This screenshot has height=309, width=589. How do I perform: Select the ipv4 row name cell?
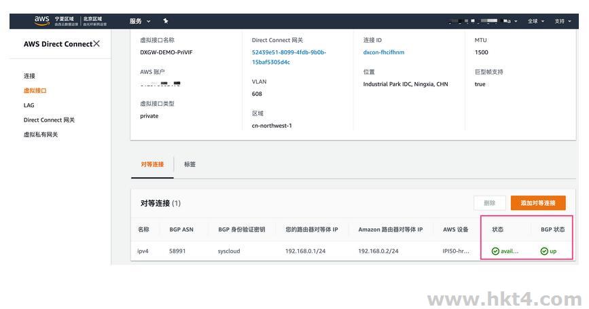143,251
